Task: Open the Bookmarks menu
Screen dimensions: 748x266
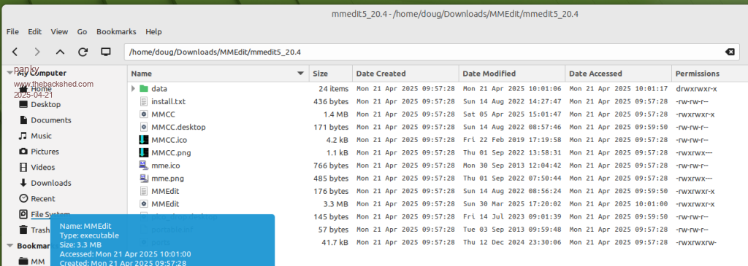Action: (116, 31)
